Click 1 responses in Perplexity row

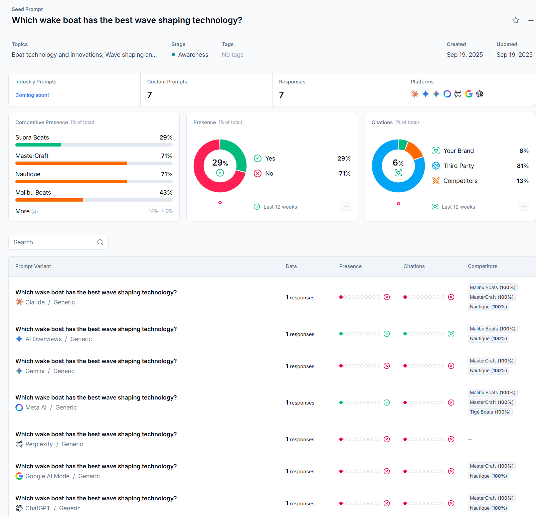pos(300,439)
